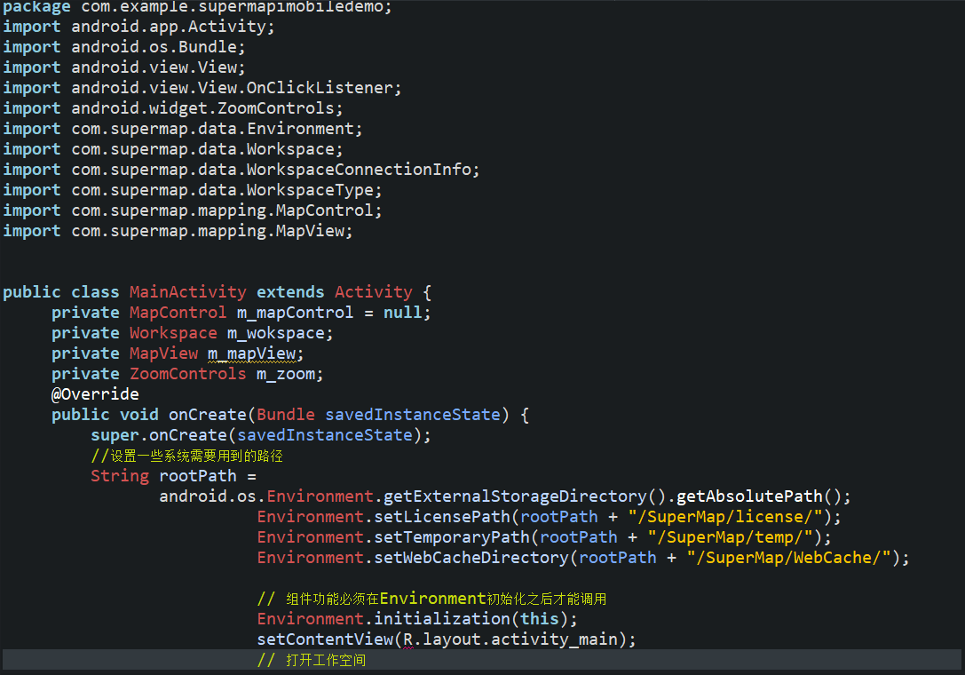Click import android.os.Bundle line
Image resolution: width=965 pixels, height=675 pixels.
[x=123, y=47]
